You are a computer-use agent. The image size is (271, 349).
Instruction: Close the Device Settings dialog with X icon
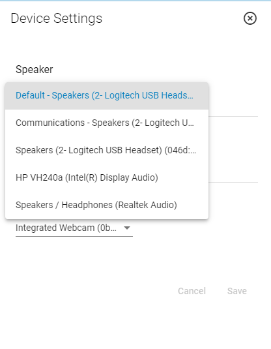250,18
